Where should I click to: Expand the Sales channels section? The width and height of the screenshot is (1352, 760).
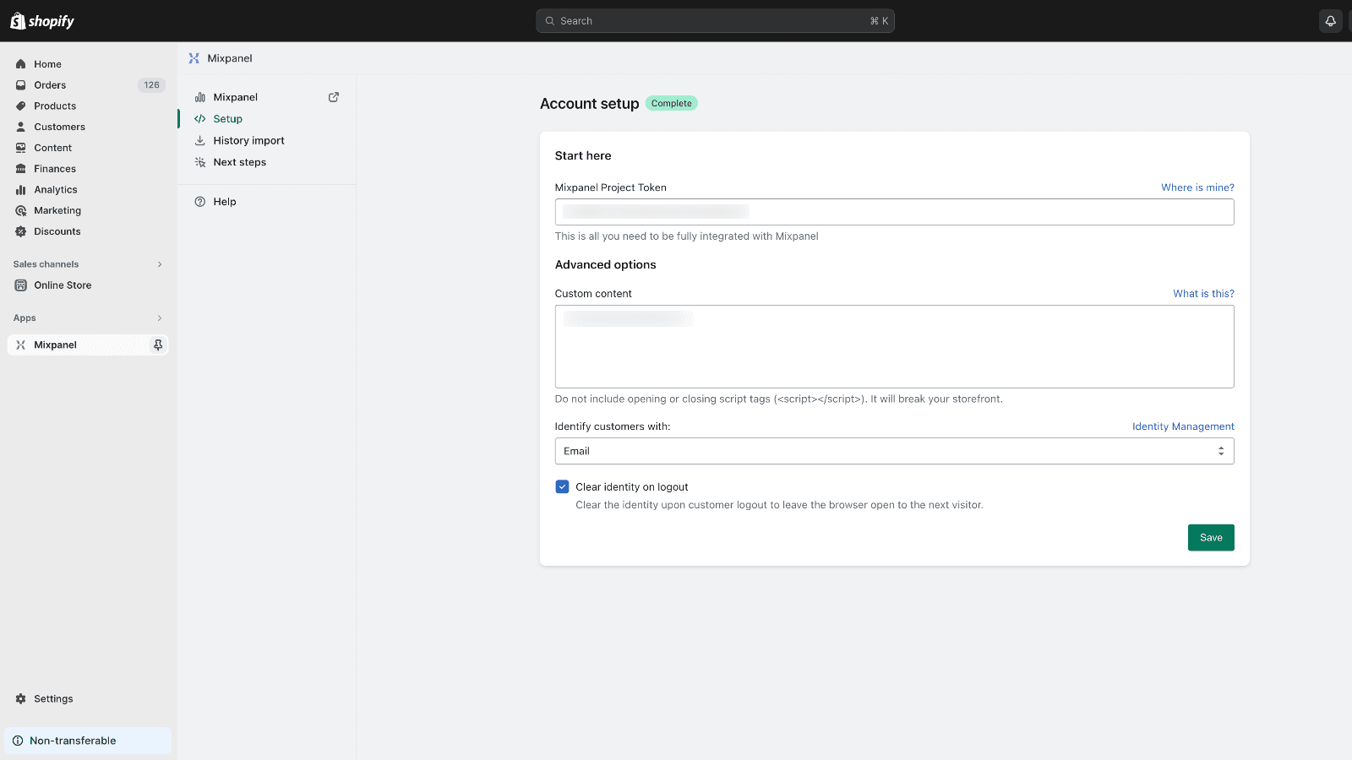(159, 263)
